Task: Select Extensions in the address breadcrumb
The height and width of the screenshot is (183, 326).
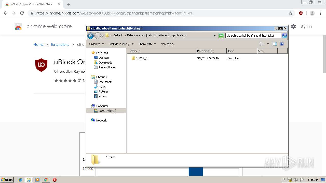Action: tap(134, 36)
